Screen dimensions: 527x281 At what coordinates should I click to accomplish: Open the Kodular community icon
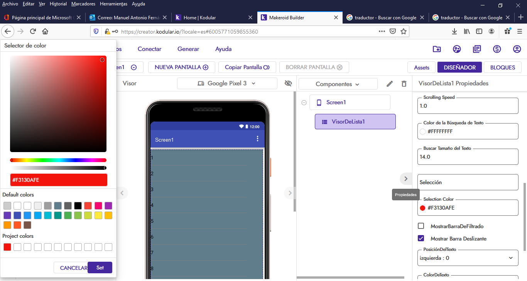457,49
